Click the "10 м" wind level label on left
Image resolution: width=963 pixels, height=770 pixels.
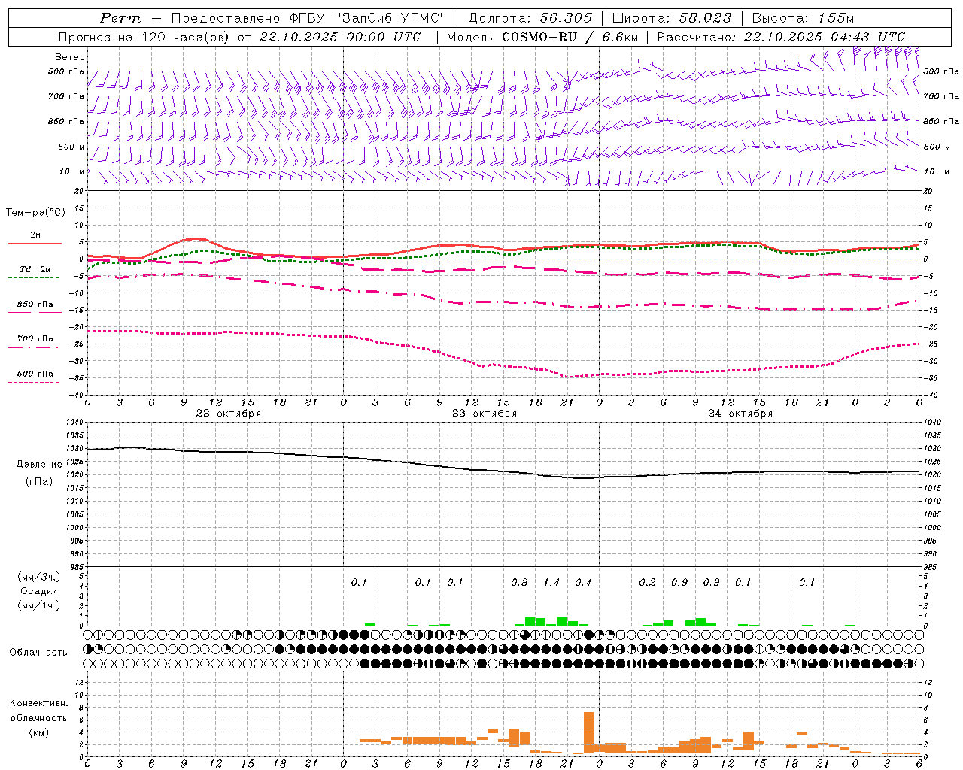pos(71,171)
